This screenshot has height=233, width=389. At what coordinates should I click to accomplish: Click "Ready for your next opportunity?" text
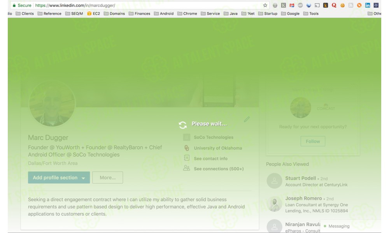[313, 127]
